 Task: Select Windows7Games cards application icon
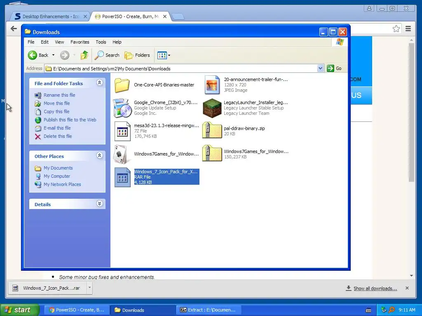[122, 155]
